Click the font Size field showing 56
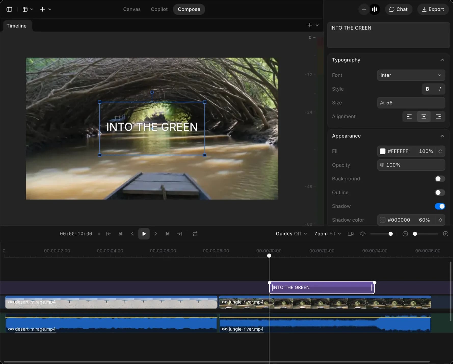 [x=411, y=103]
